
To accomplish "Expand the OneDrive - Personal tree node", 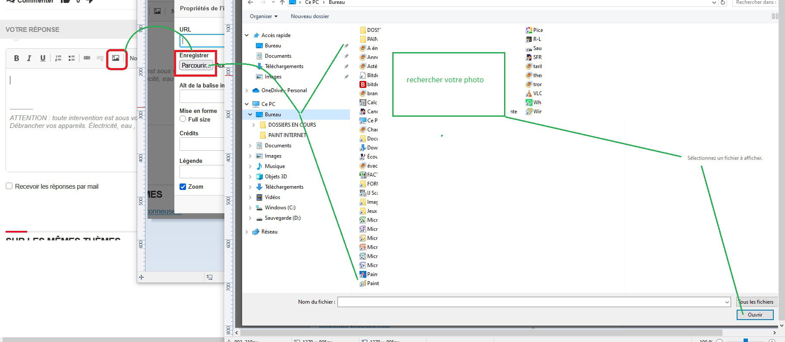I will (x=247, y=90).
